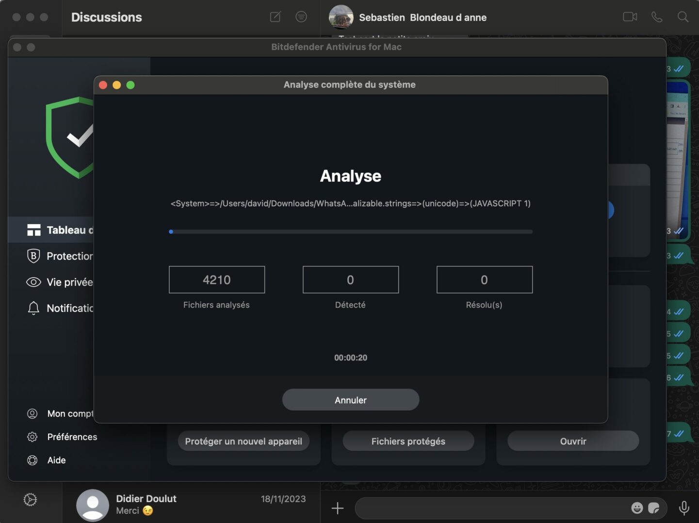The width and height of the screenshot is (699, 523).
Task: Open Sebastien Blondeau contact avatar
Action: click(341, 17)
